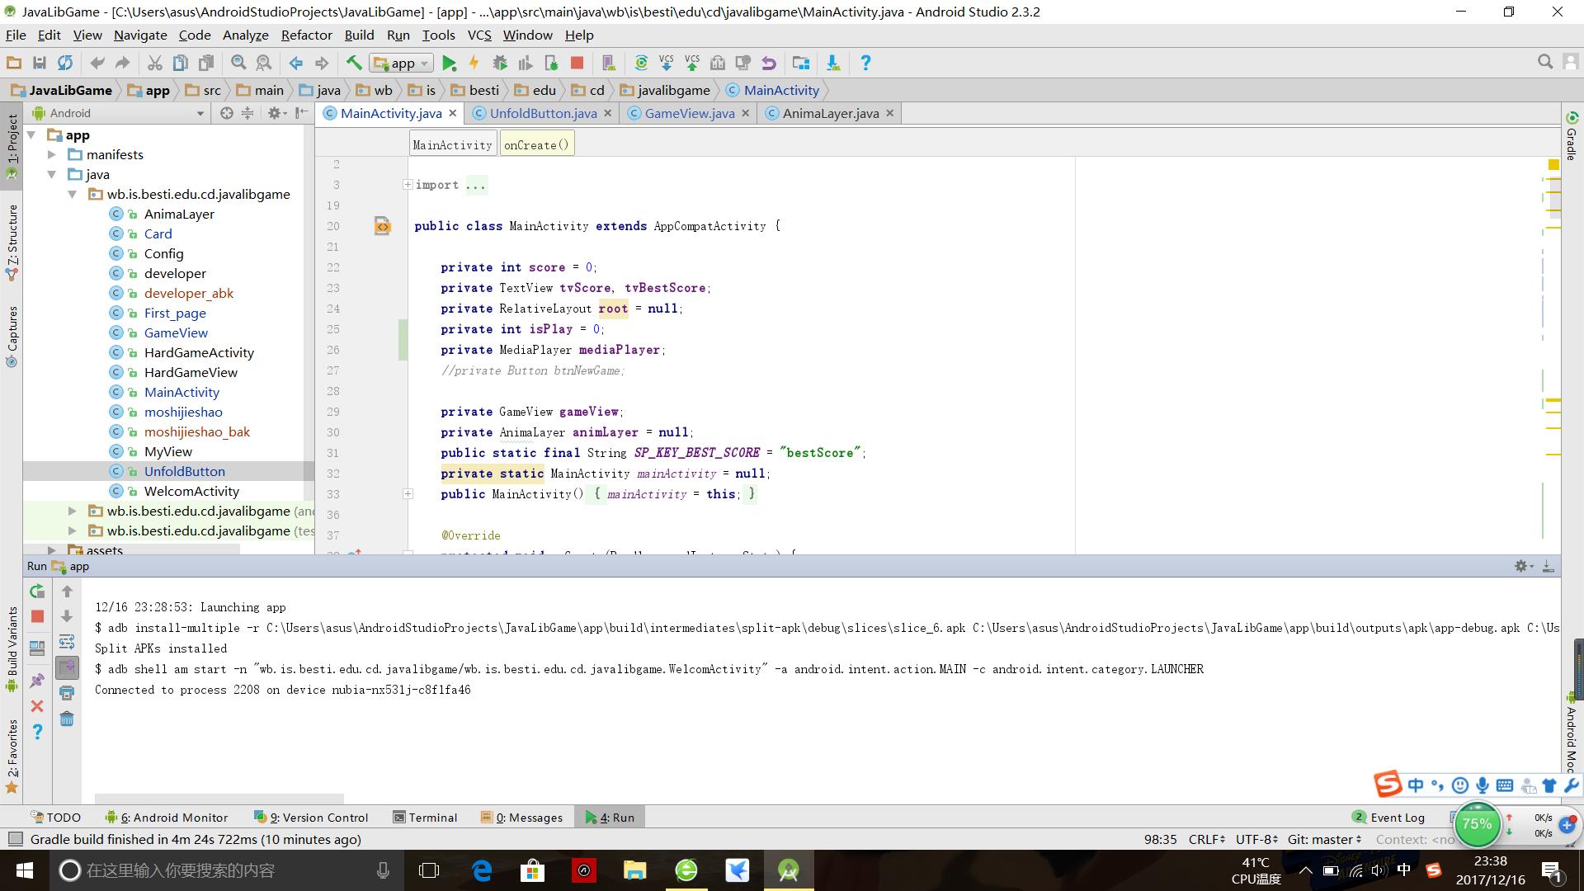This screenshot has width=1584, height=891.
Task: Click the Print icon in Run console
Action: click(x=67, y=693)
